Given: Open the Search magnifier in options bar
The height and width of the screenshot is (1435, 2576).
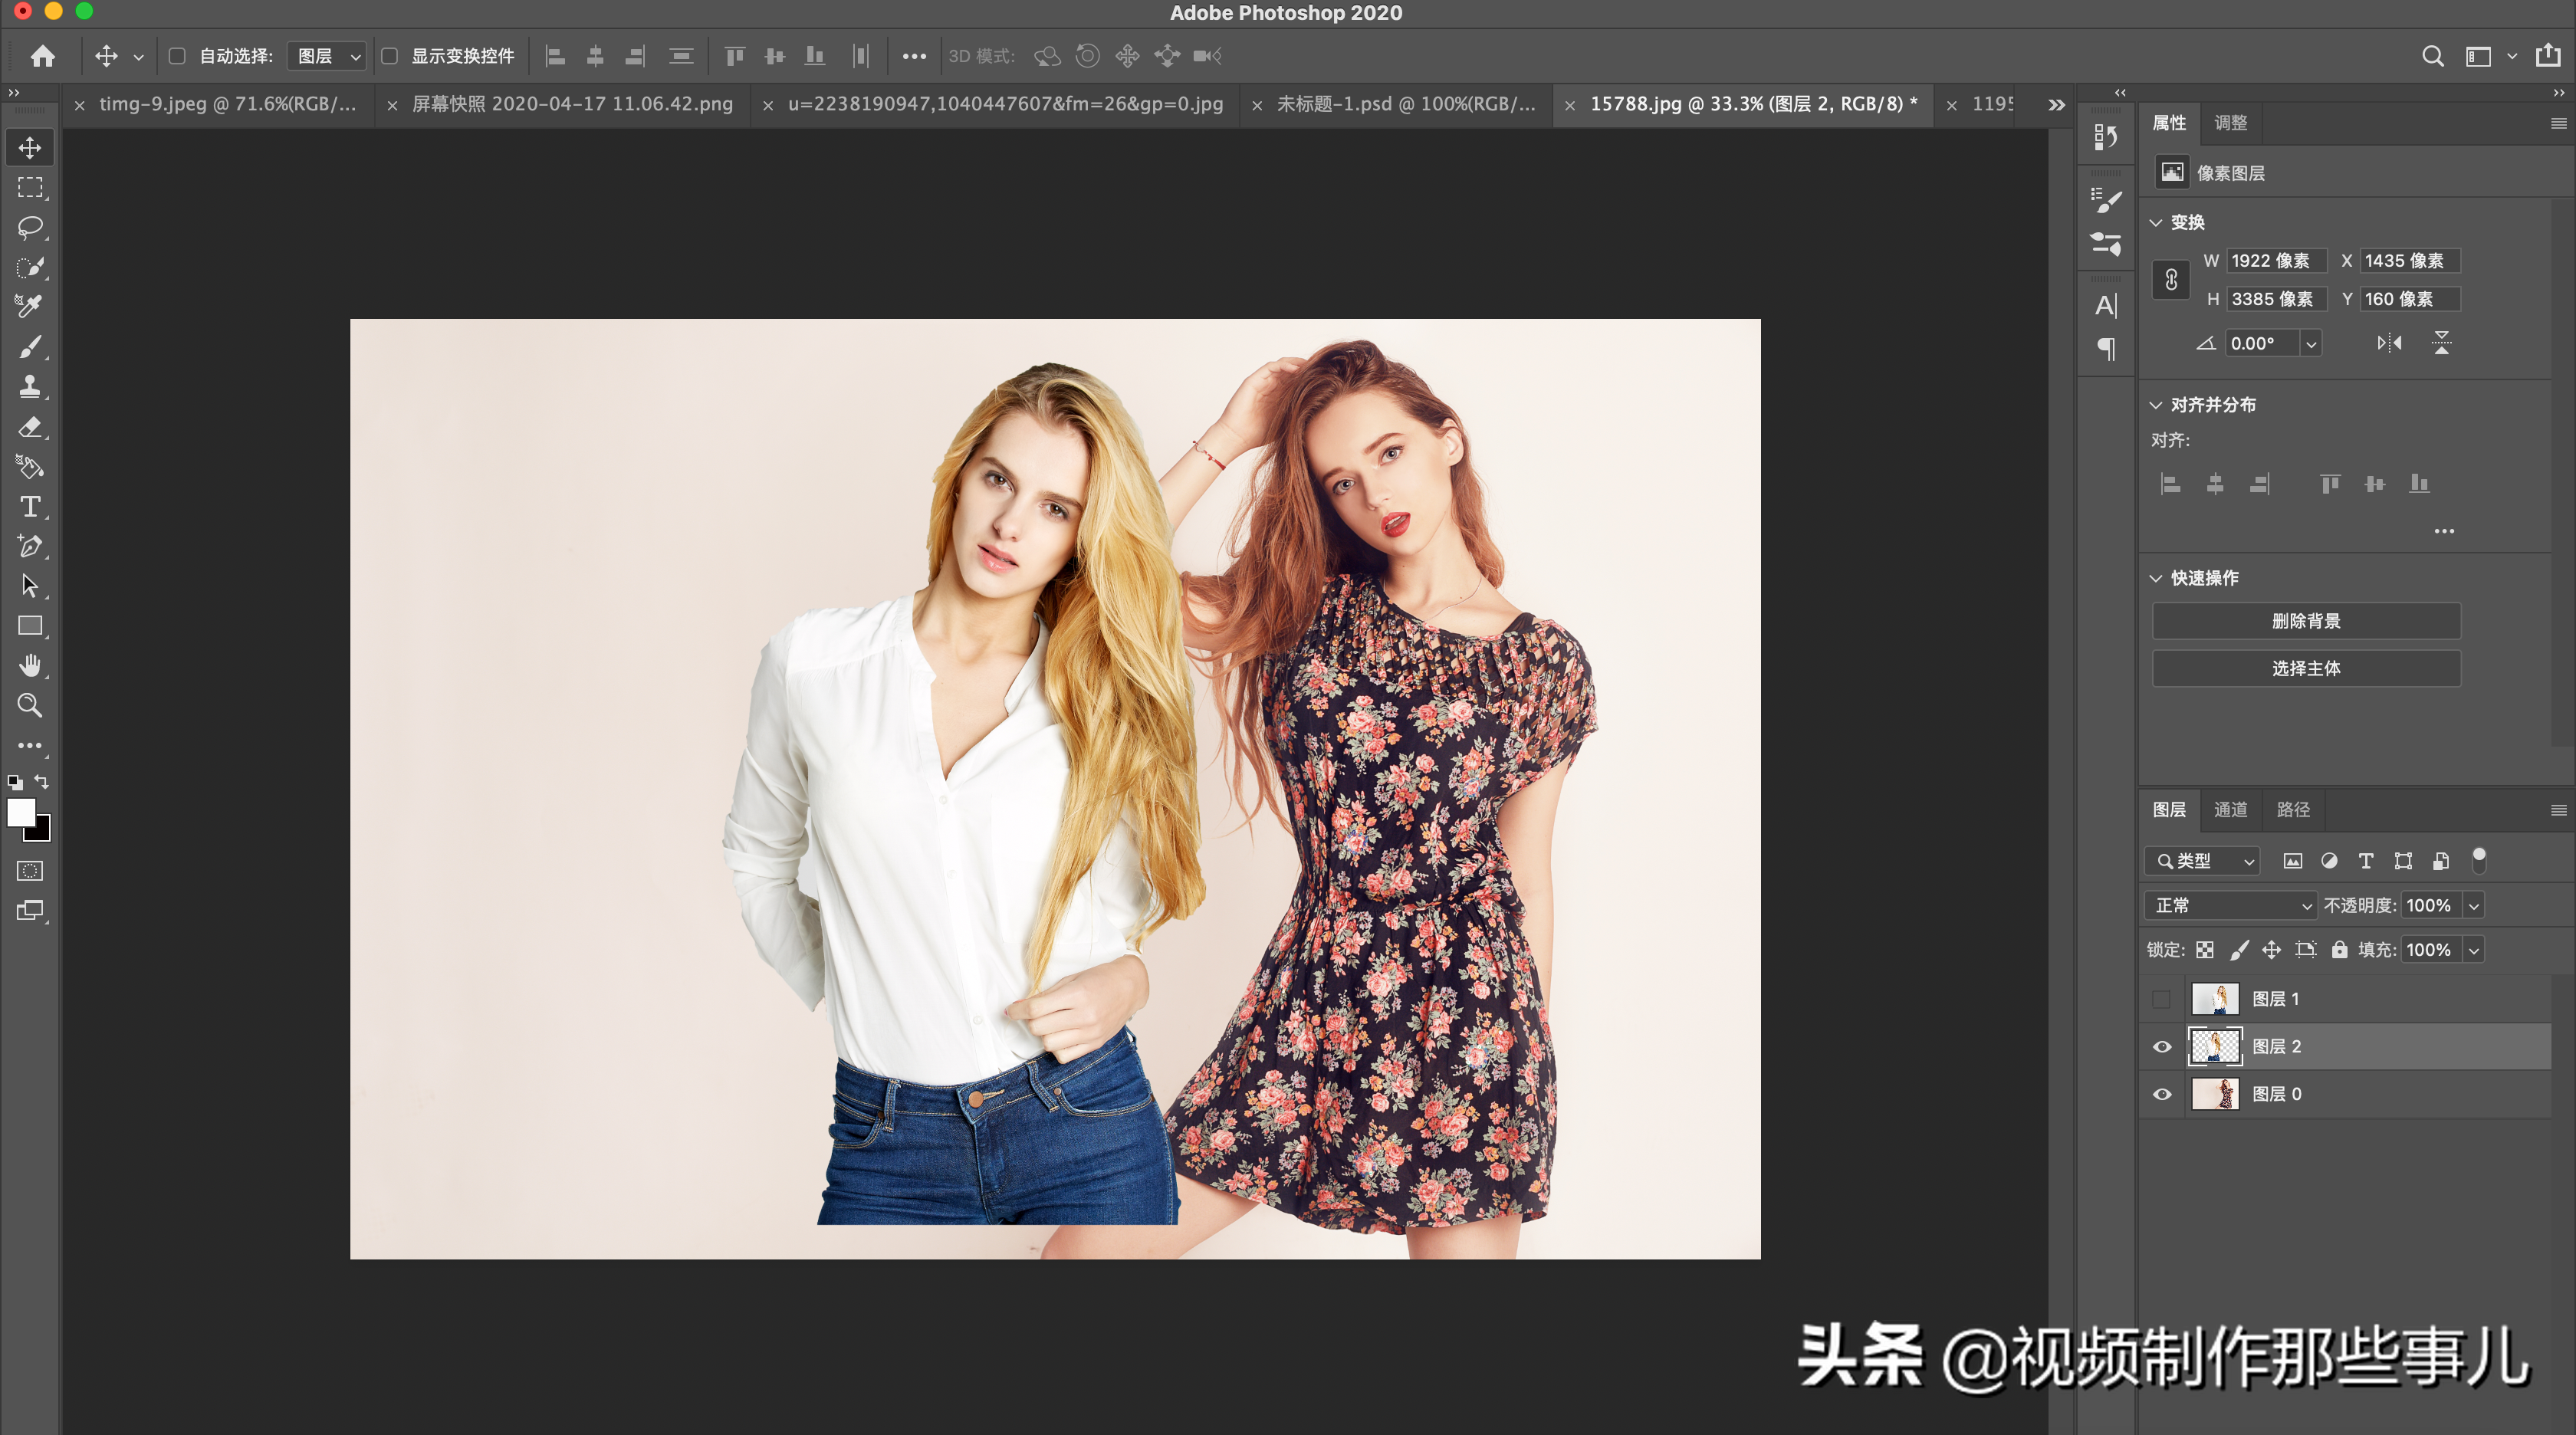Looking at the screenshot, I should [x=2433, y=56].
